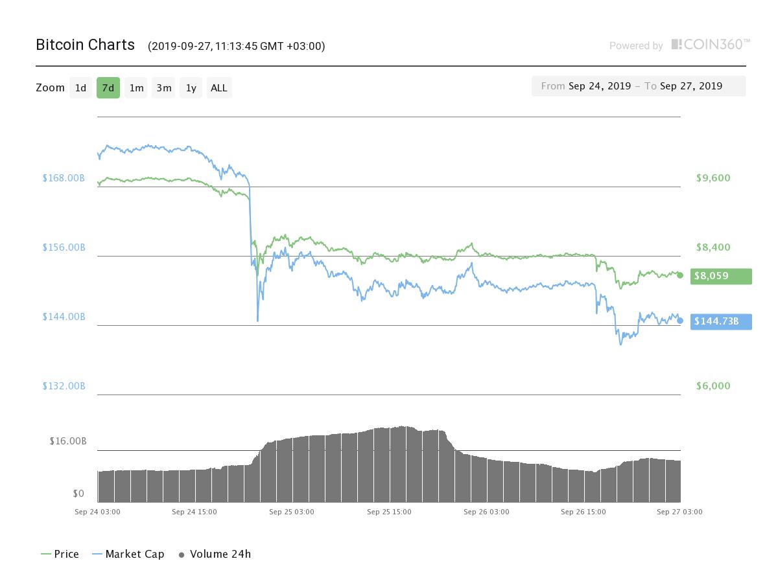Click the $156.00B axis label

coord(64,247)
